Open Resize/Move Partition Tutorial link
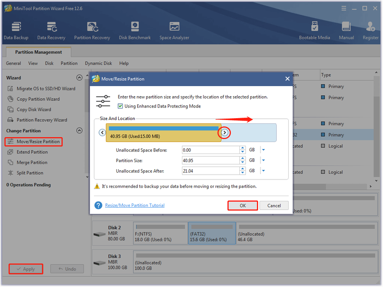 [x=135, y=205]
